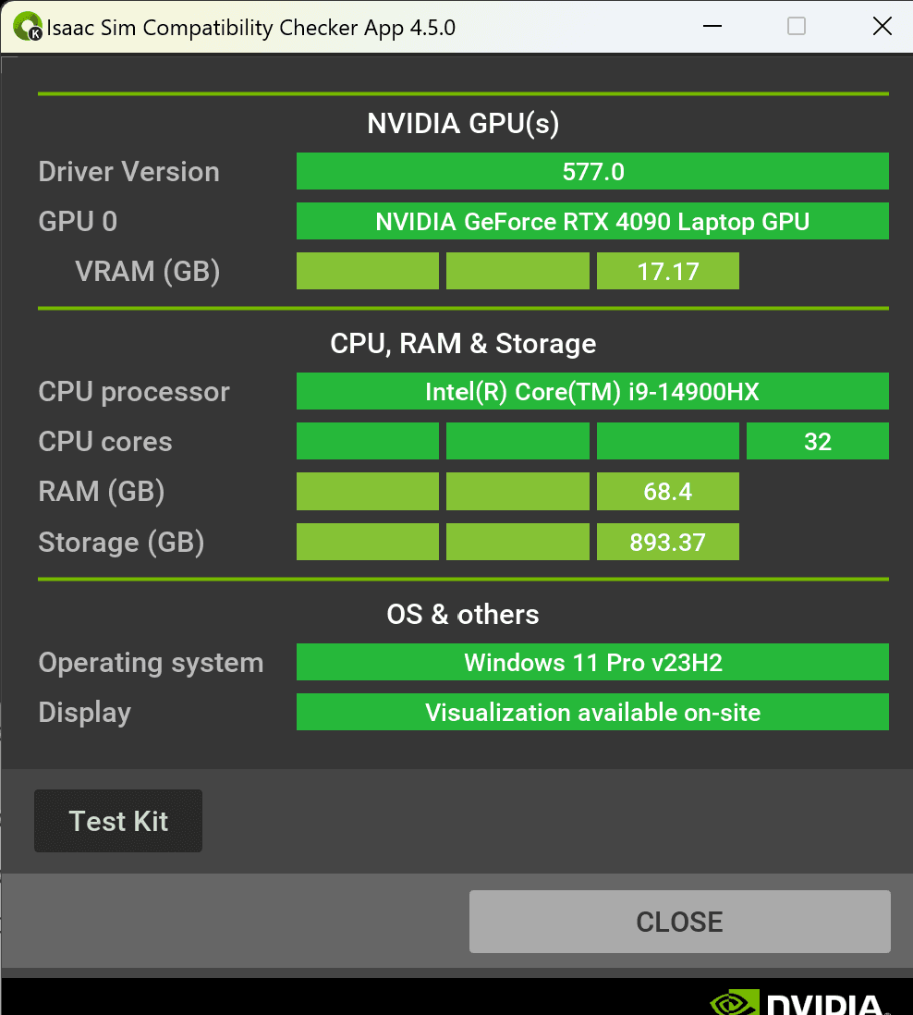This screenshot has height=1015, width=913.
Task: Click the Windows 11 Pro v23H2 bar
Action: pyautogui.click(x=592, y=662)
